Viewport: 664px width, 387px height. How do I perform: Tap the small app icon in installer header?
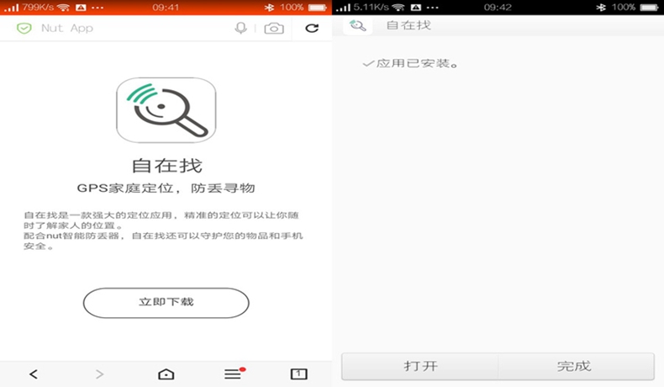coord(358,25)
